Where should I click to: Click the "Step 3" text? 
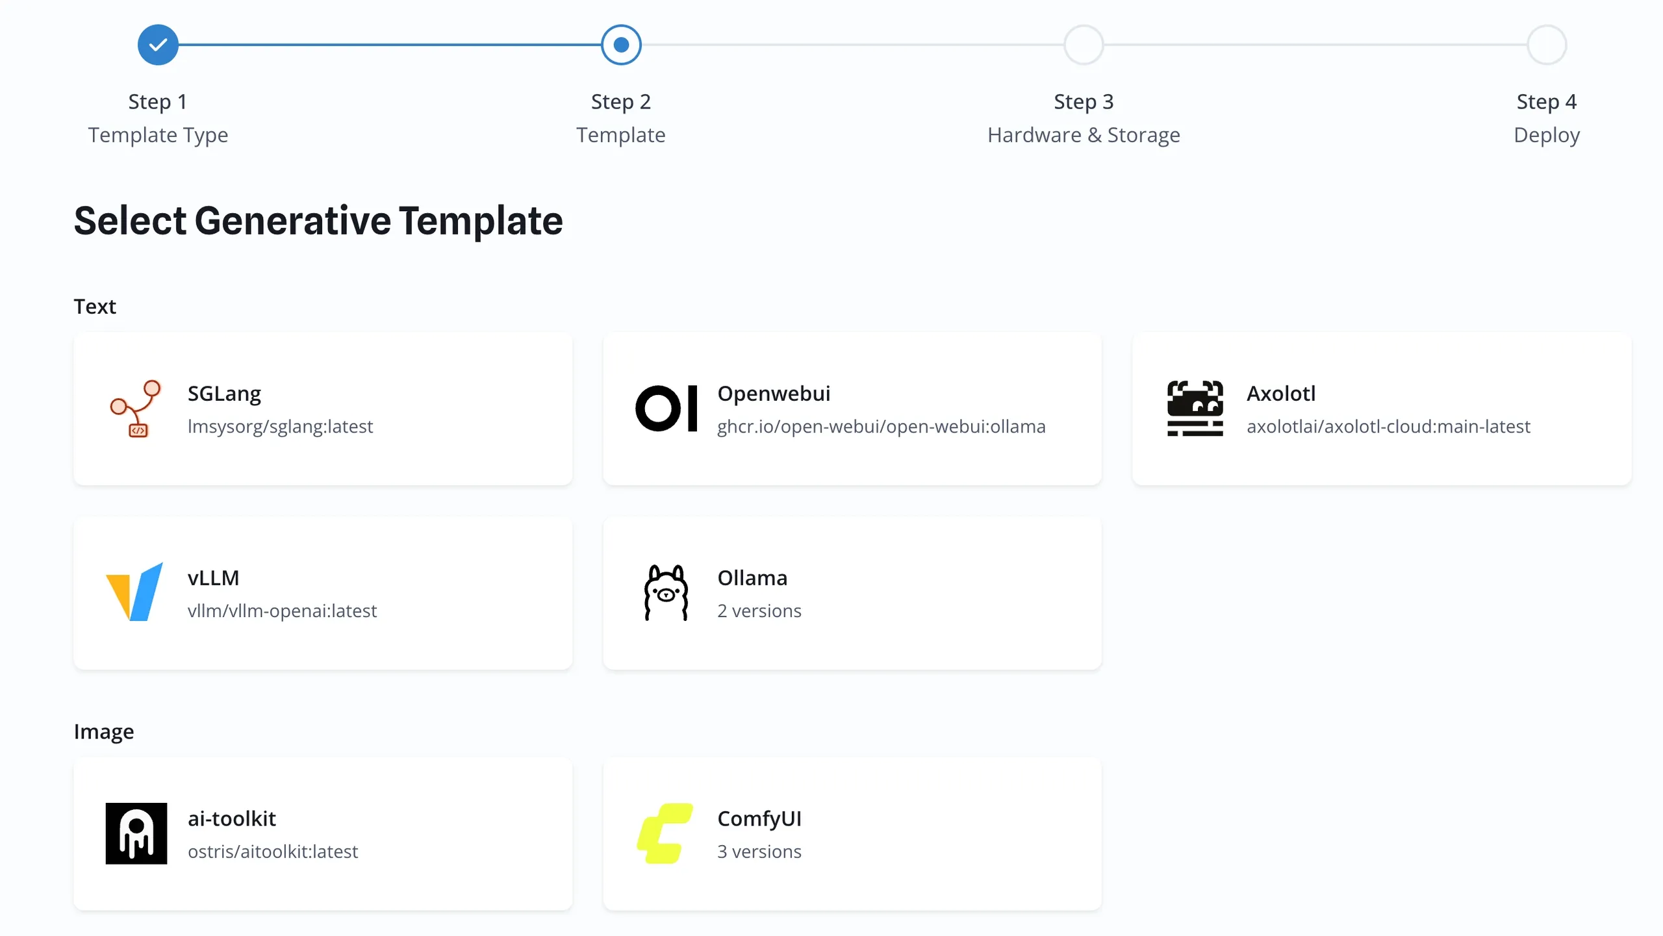point(1084,102)
